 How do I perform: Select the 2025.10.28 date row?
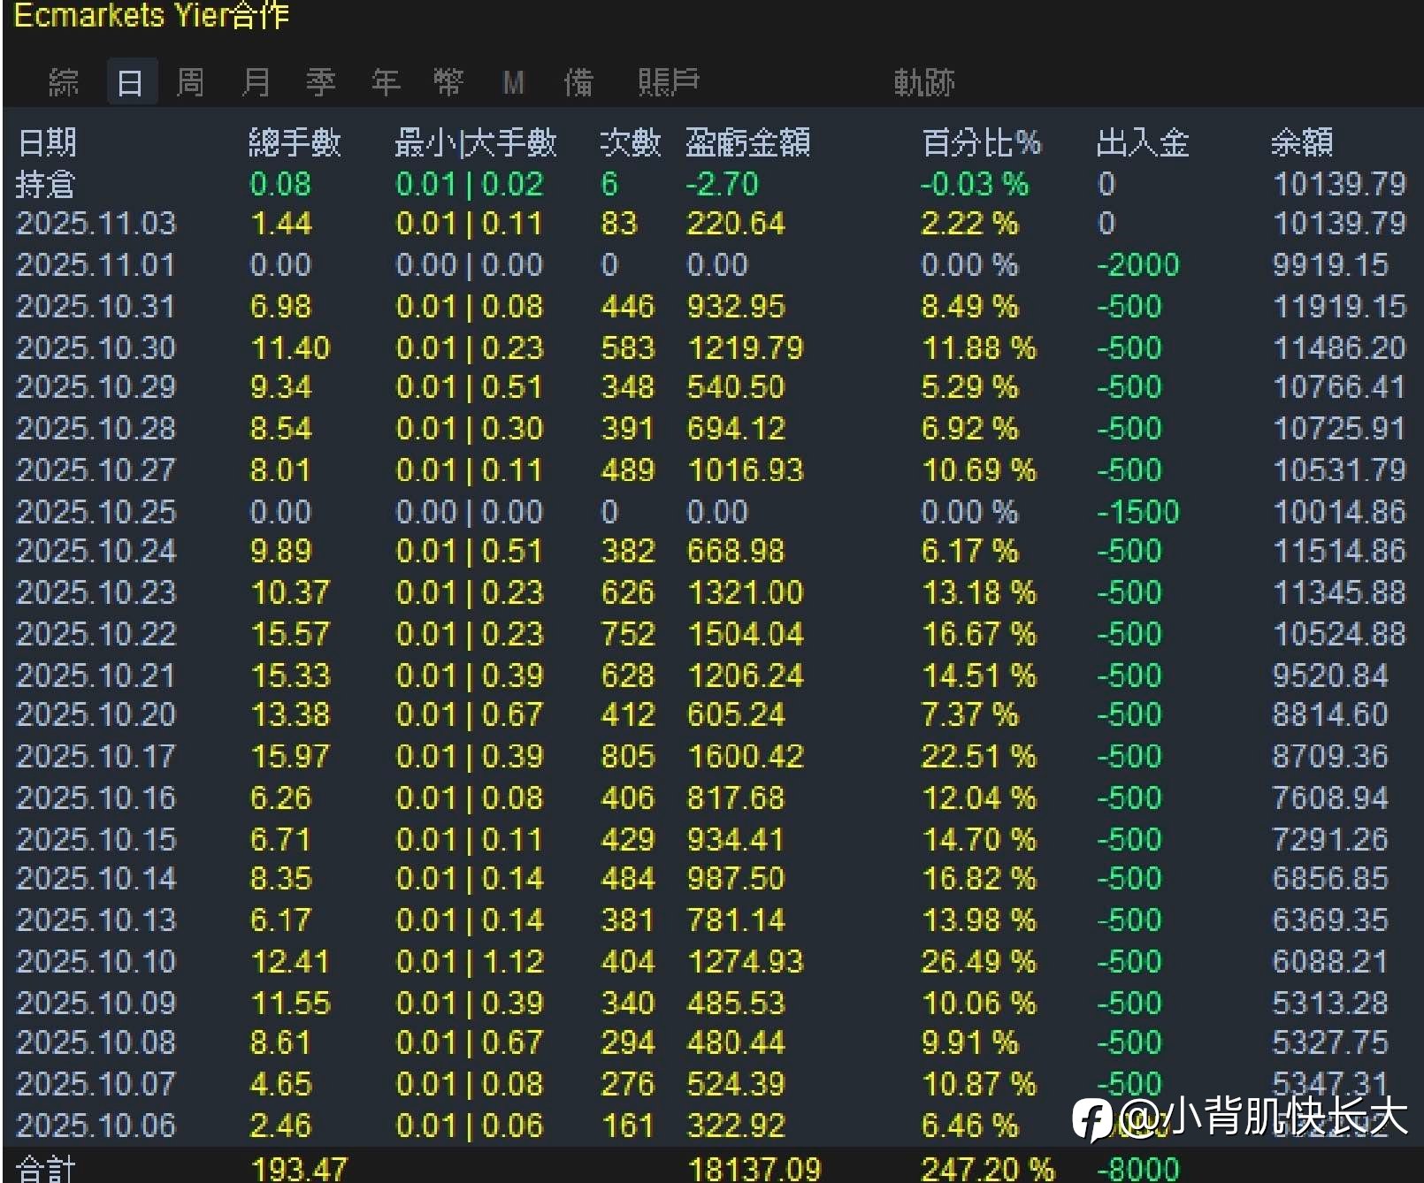pos(712,429)
